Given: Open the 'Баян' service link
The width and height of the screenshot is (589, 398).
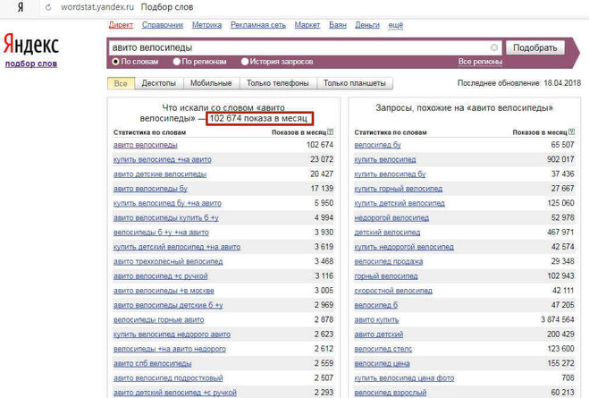Looking at the screenshot, I should (x=338, y=25).
